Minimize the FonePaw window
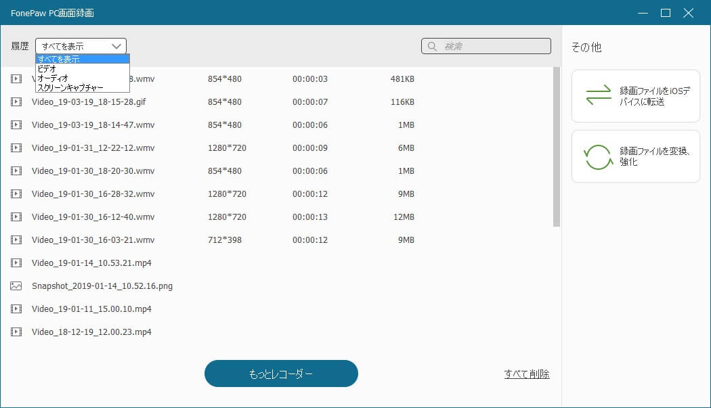The height and width of the screenshot is (408, 711). (643, 13)
